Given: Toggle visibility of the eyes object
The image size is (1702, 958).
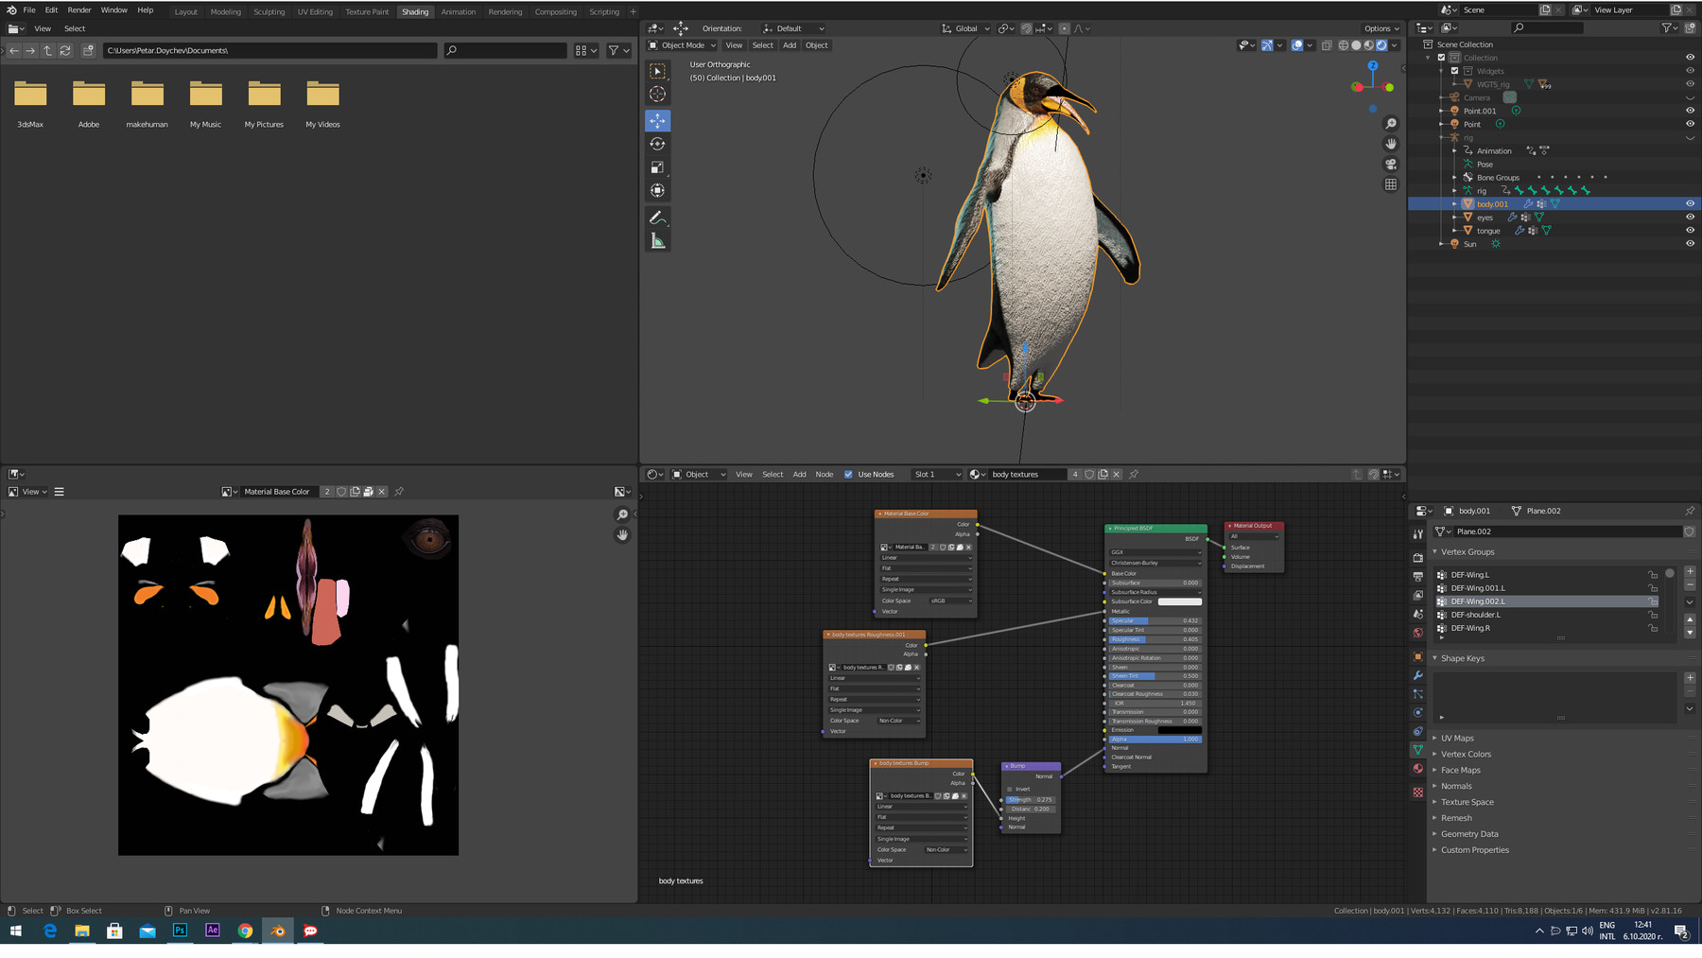Looking at the screenshot, I should [x=1690, y=218].
